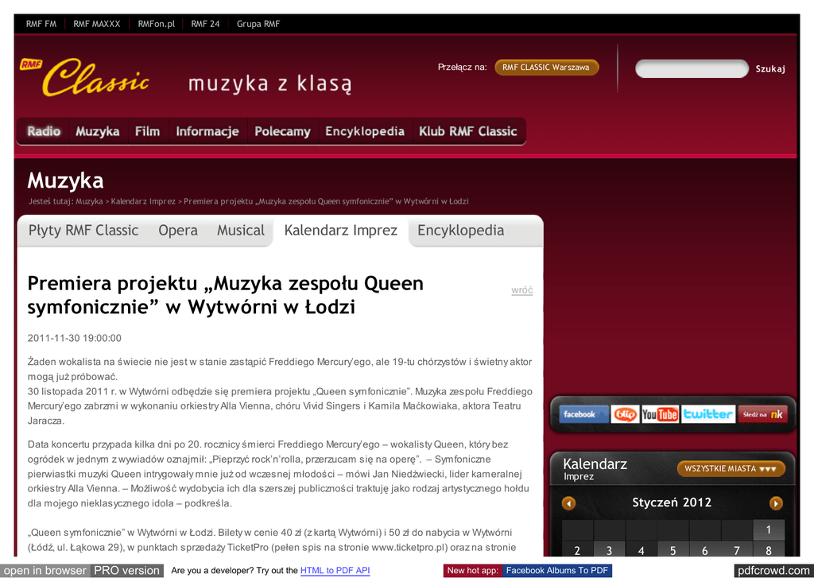Focus the search text field

[691, 69]
